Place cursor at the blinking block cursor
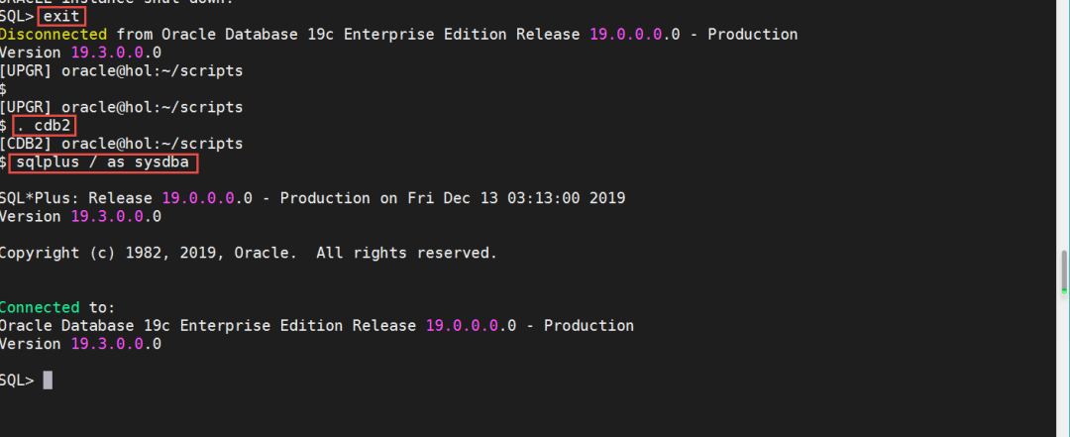Image resolution: width=1070 pixels, height=437 pixels. click(x=48, y=380)
